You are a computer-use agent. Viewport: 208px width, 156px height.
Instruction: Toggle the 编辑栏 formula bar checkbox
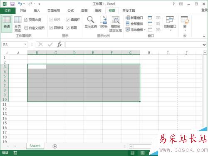coord(67,20)
